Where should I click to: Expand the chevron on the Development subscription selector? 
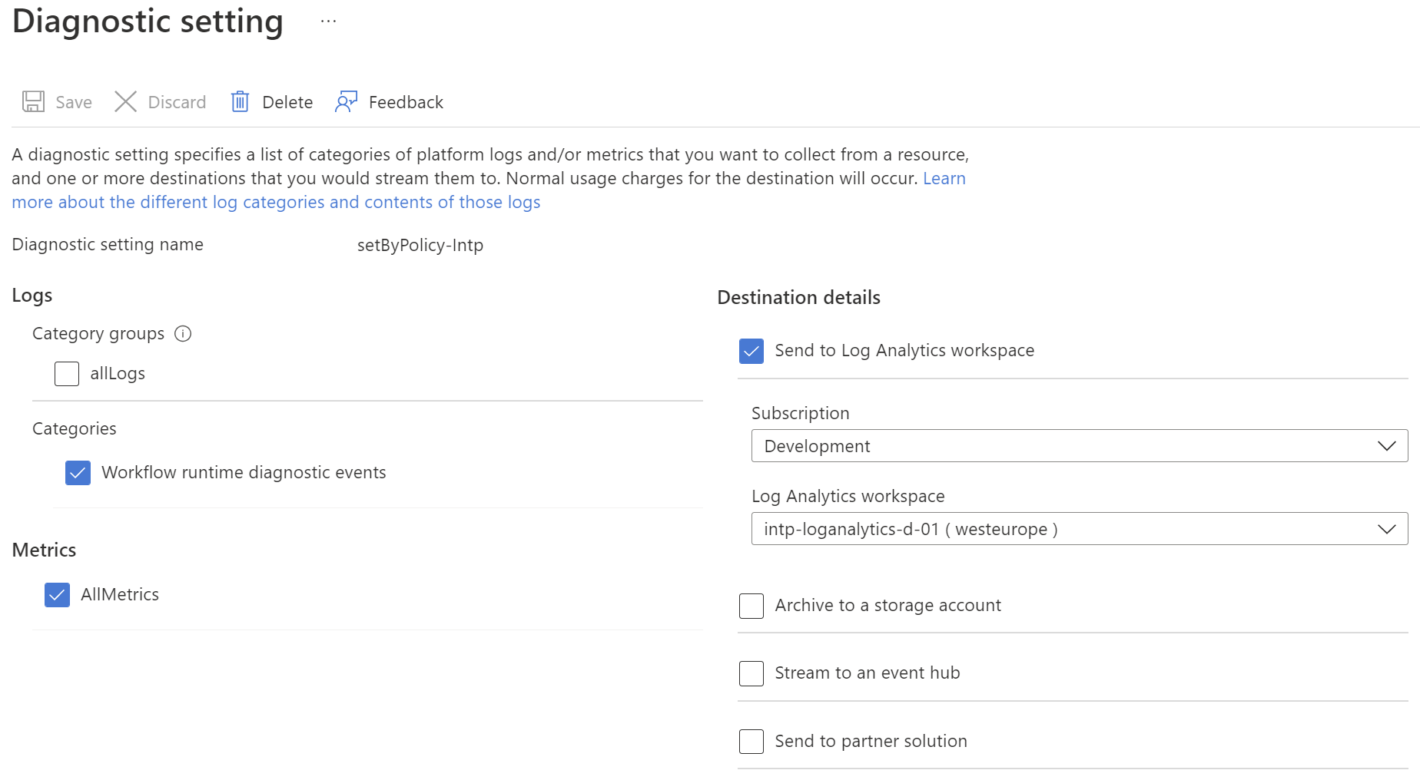point(1386,445)
